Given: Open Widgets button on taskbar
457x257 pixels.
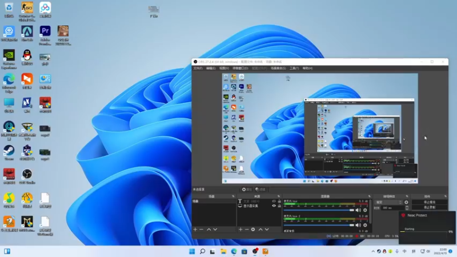Looking at the screenshot, I should point(7,251).
